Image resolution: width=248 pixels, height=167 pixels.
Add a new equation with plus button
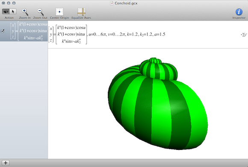6,163
